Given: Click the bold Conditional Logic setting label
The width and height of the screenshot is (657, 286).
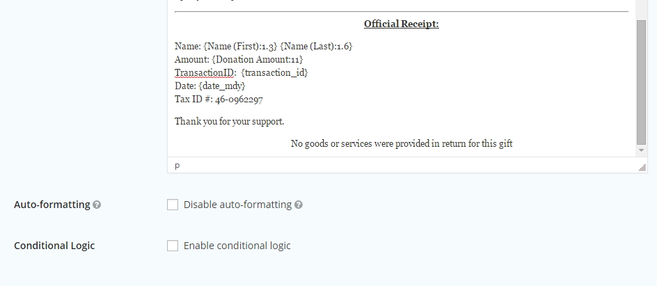Looking at the screenshot, I should pos(54,246).
